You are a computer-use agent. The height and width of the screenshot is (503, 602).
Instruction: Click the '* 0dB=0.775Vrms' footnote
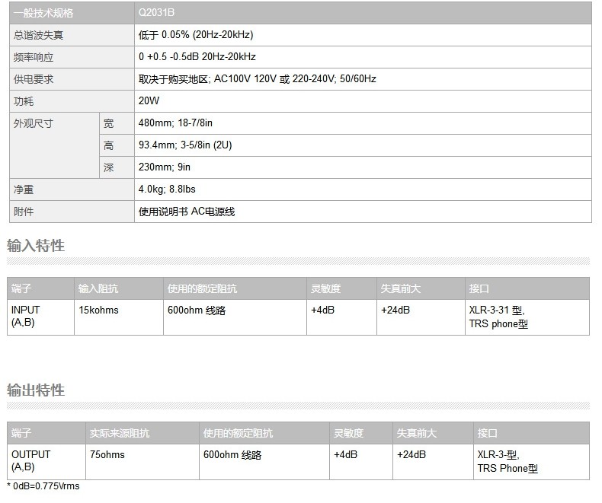43,485
